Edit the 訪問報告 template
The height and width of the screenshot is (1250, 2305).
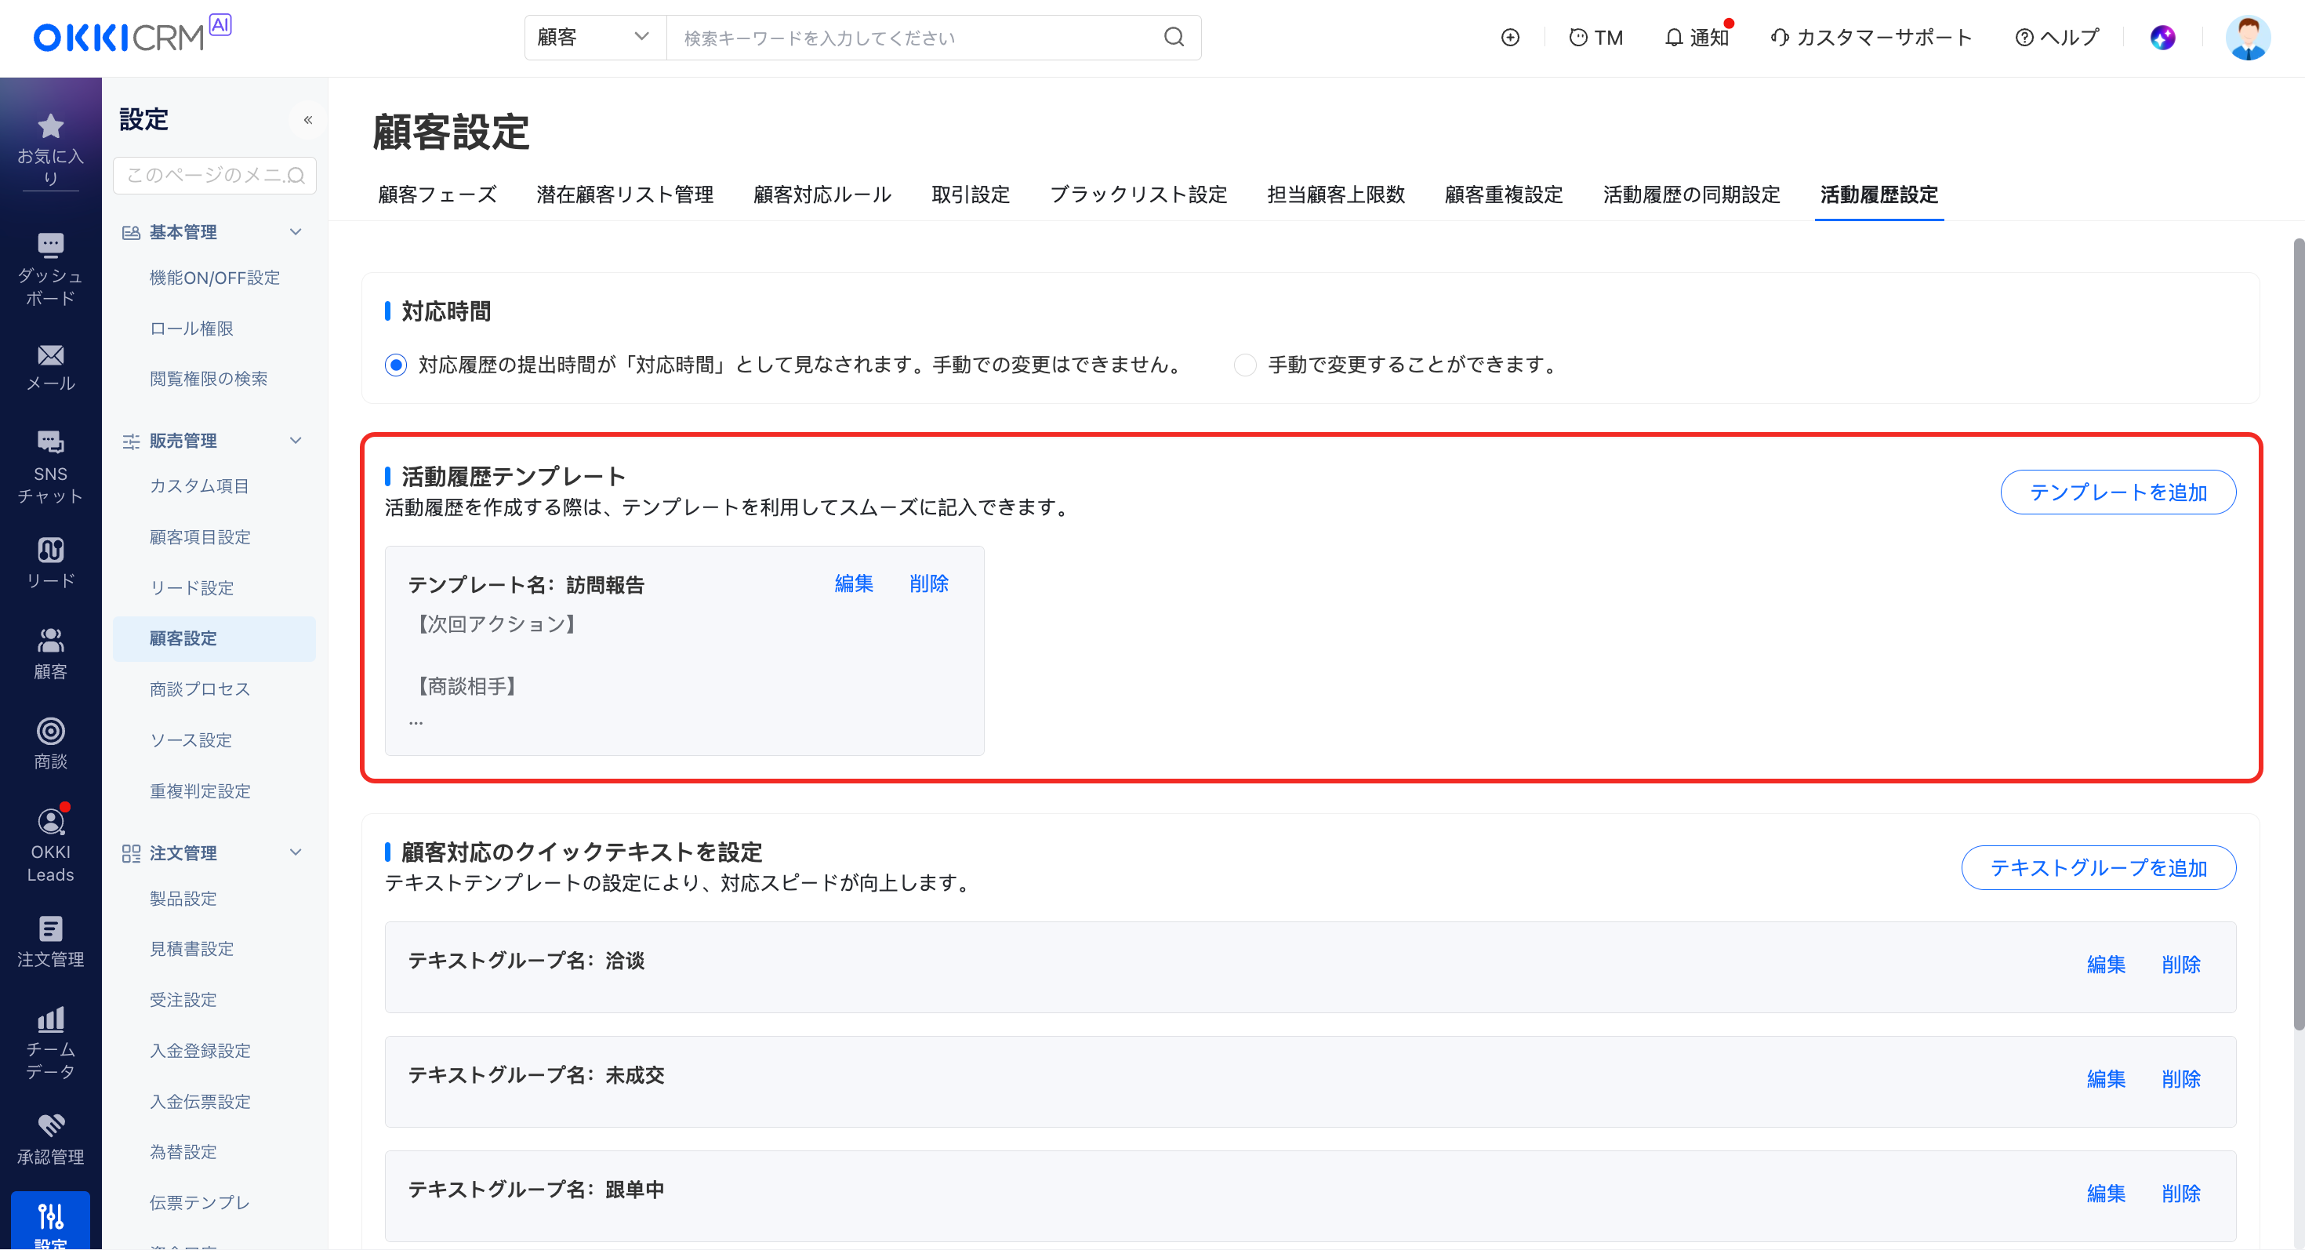pos(854,583)
